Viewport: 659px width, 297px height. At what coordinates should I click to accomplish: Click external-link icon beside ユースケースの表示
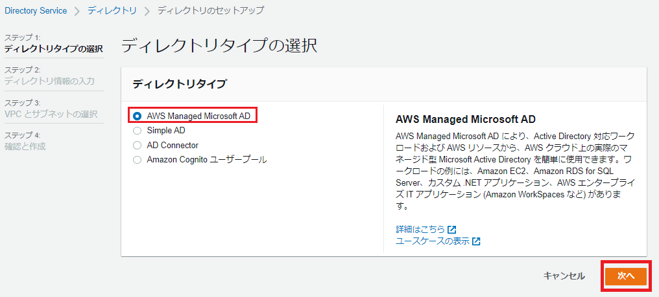[476, 241]
